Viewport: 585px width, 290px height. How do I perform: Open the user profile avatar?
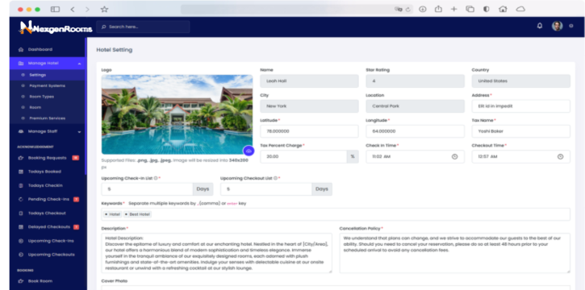pyautogui.click(x=557, y=26)
